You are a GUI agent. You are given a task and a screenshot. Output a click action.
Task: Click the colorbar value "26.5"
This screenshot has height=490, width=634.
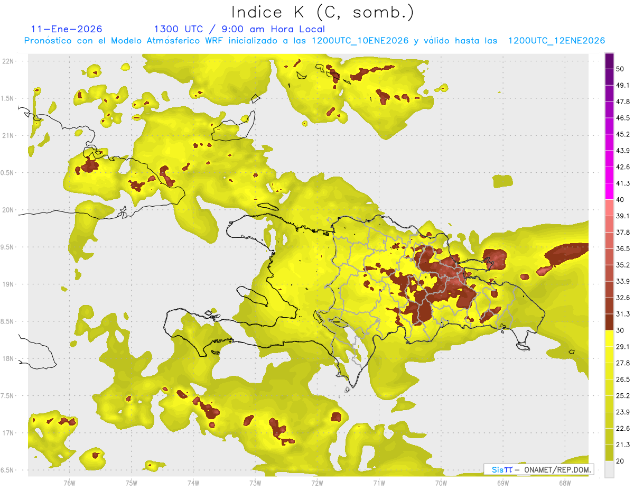tap(623, 380)
